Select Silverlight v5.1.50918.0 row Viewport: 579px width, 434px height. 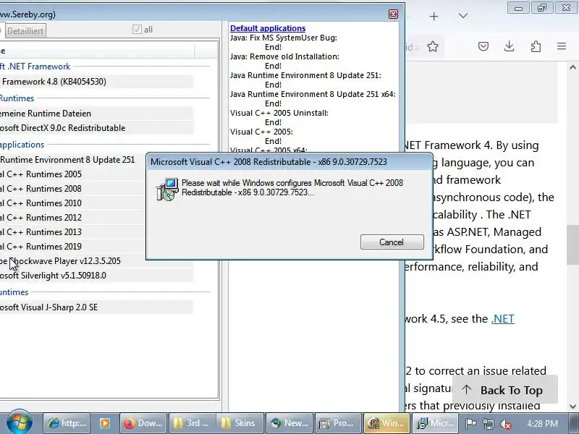96,276
